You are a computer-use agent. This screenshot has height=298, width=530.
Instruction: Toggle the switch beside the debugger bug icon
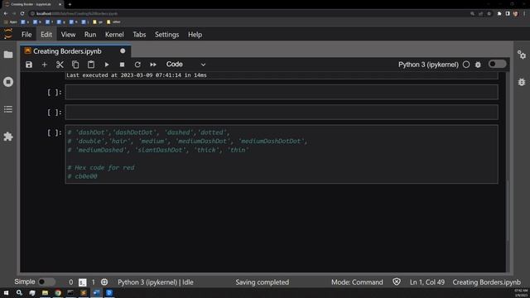pos(497,65)
